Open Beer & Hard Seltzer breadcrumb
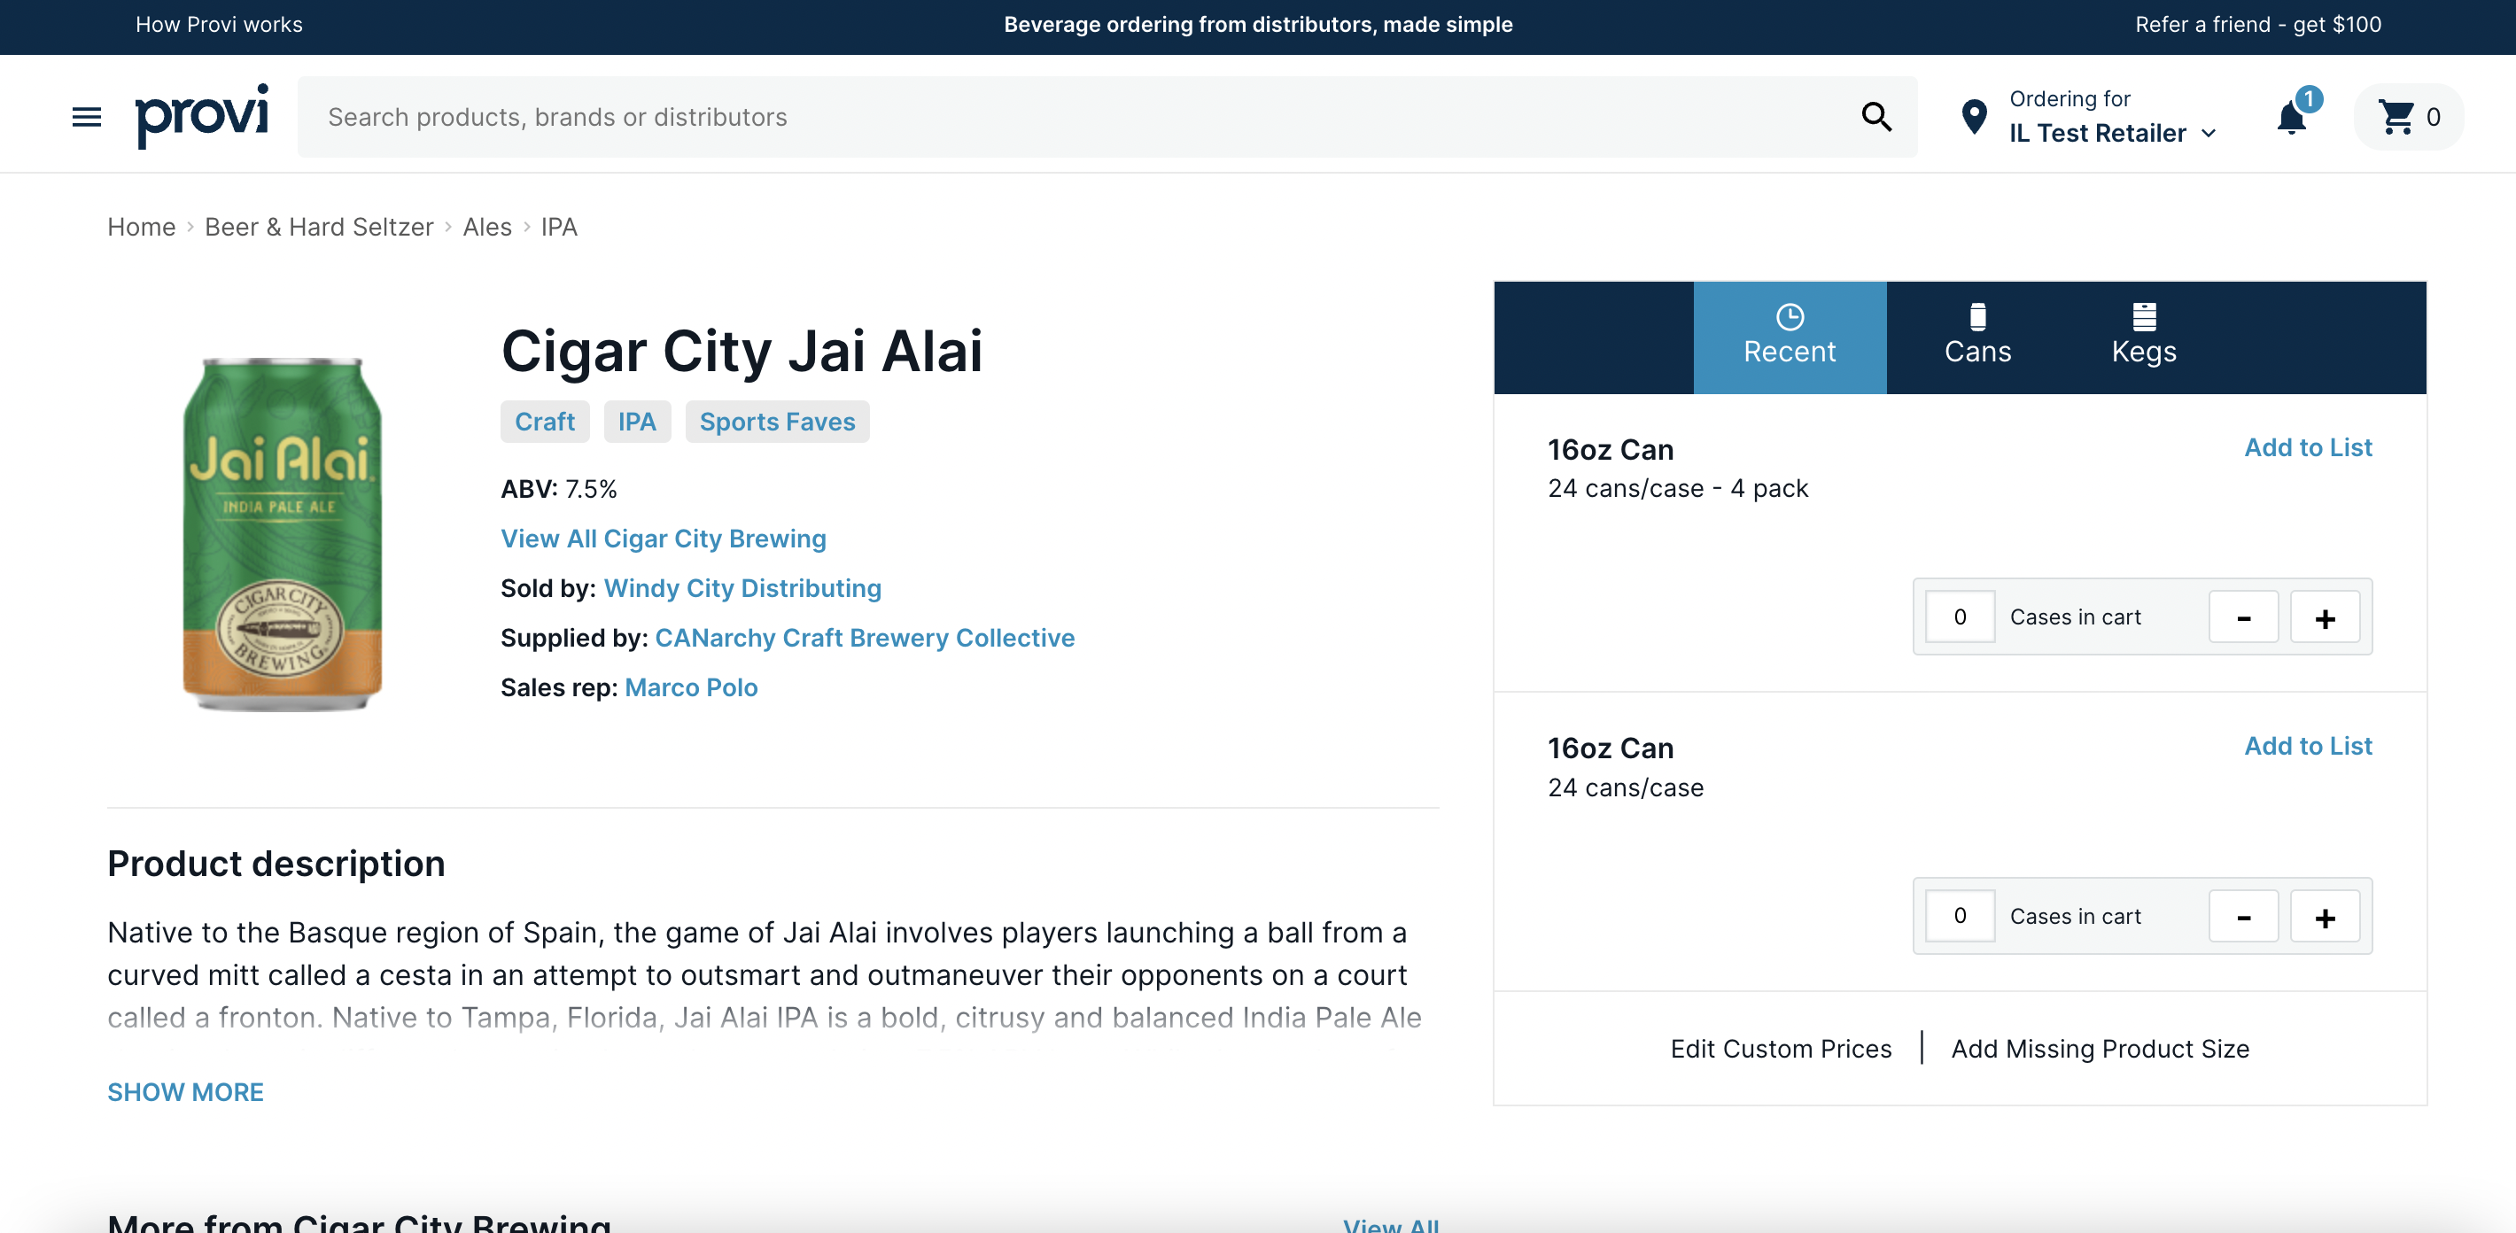 (318, 228)
